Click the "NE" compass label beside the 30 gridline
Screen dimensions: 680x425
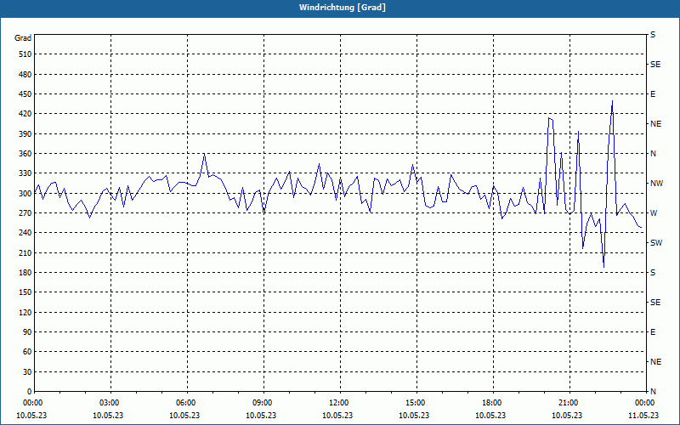[655, 362]
